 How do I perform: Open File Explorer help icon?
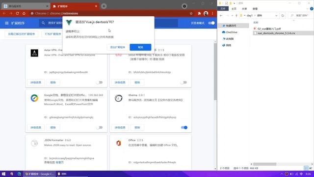312,9
